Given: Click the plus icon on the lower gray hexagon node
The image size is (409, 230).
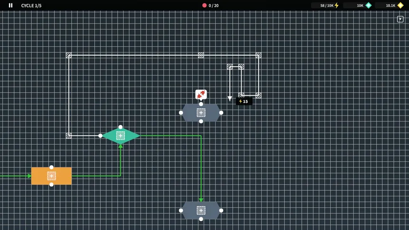Looking at the screenshot, I should (201, 211).
